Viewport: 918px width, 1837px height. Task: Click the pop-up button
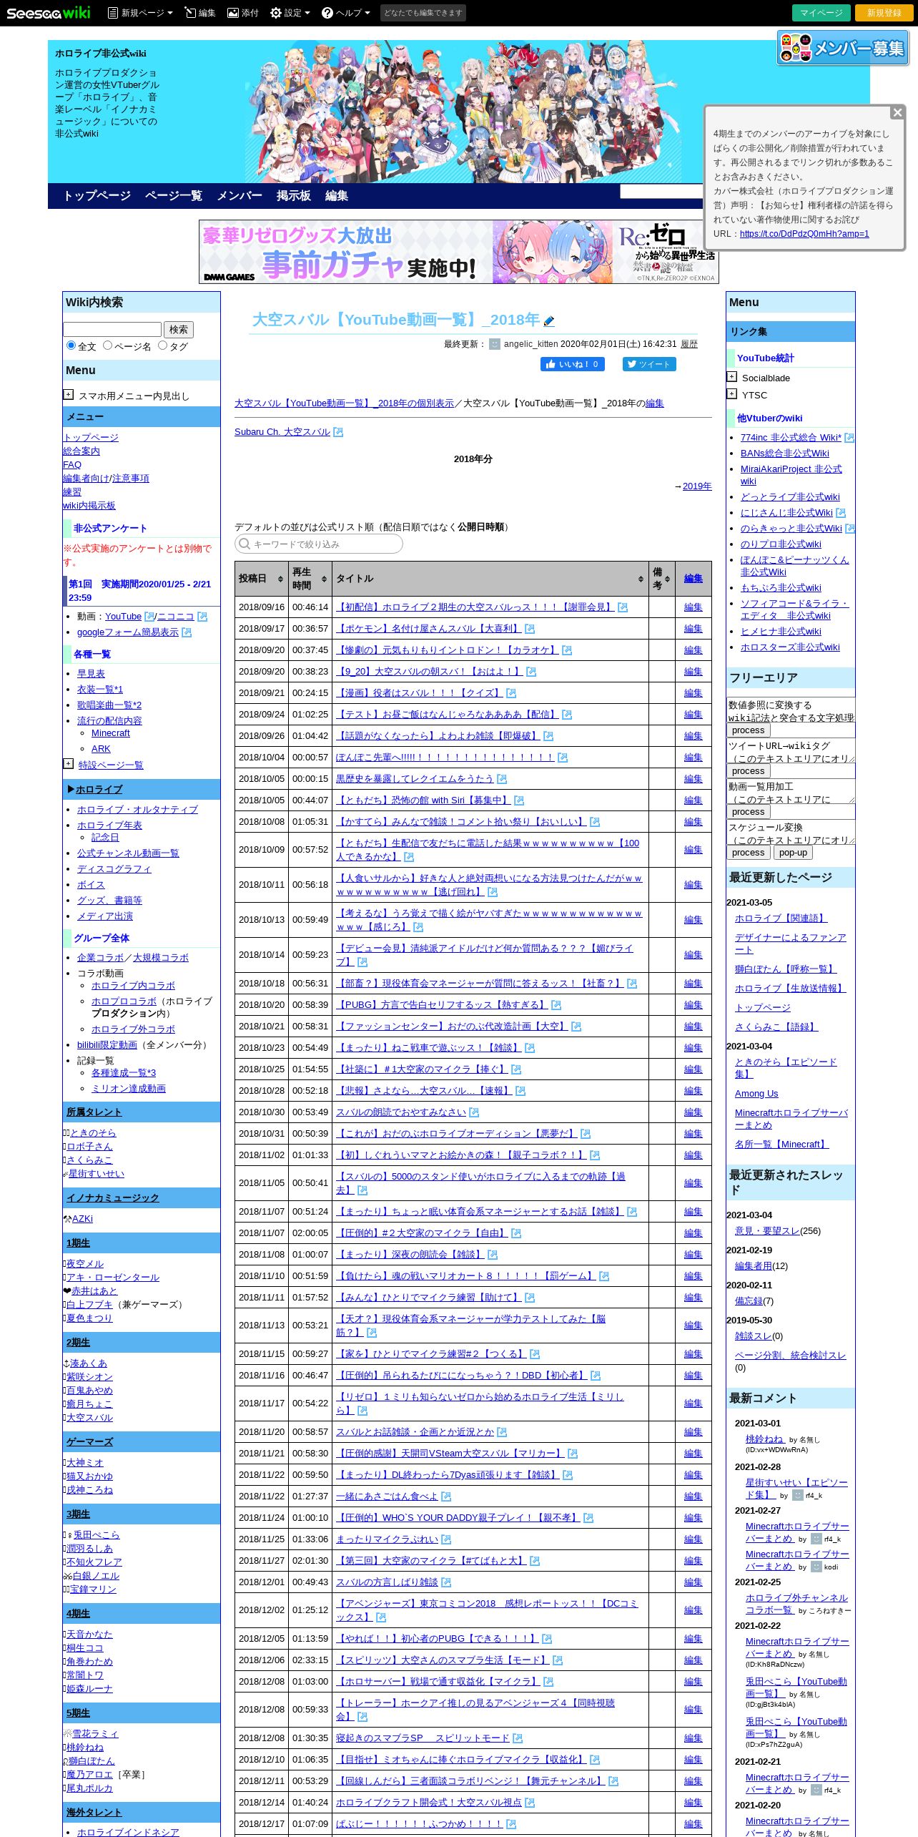point(793,853)
